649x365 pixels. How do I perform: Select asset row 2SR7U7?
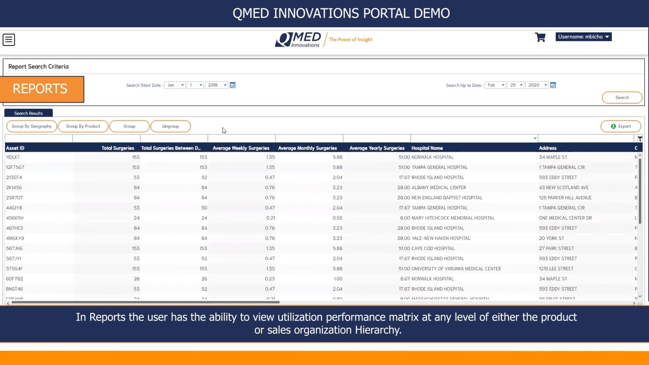point(321,198)
